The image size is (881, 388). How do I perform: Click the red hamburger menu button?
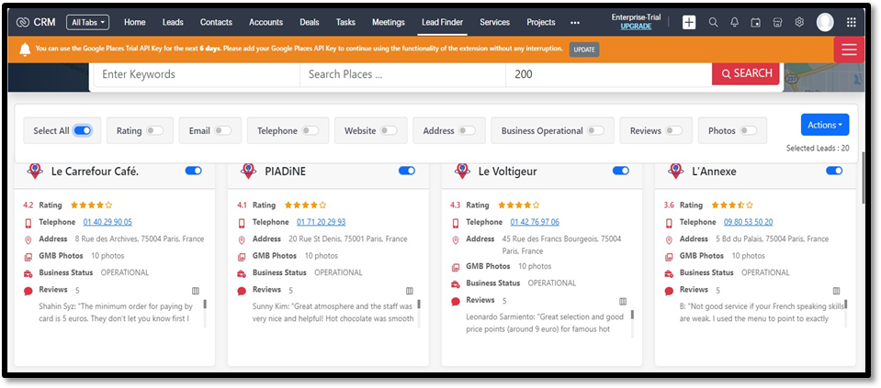(849, 50)
